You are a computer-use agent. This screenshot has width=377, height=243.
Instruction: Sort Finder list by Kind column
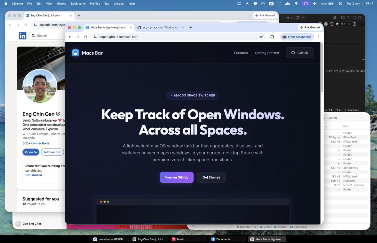[346, 126]
